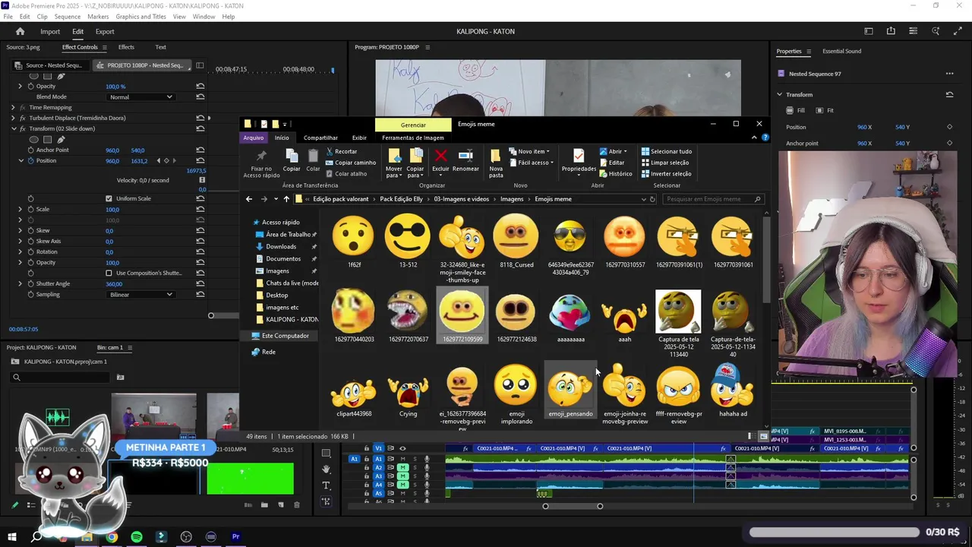The width and height of the screenshot is (972, 547).
Task: Collapse Transform section in Properties panel
Action: pyautogui.click(x=779, y=95)
